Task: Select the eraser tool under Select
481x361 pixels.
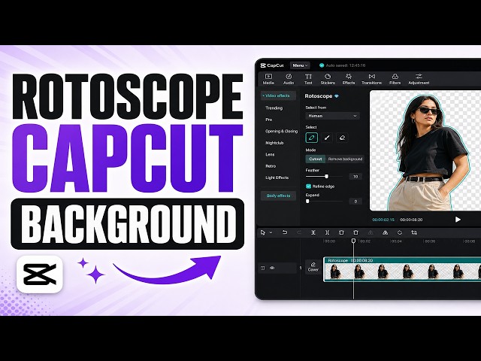Action: pyautogui.click(x=342, y=138)
